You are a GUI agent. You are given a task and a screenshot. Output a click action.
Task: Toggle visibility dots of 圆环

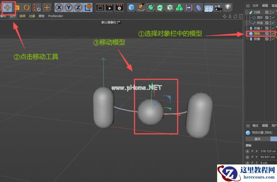click(x=270, y=18)
